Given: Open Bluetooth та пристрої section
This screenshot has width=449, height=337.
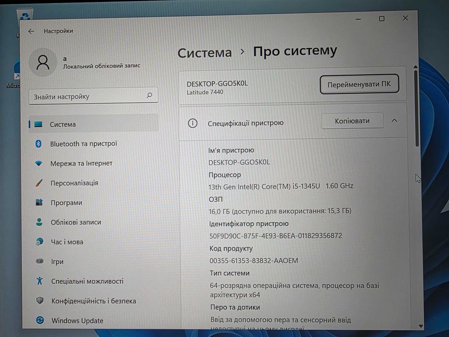Looking at the screenshot, I should [x=94, y=143].
